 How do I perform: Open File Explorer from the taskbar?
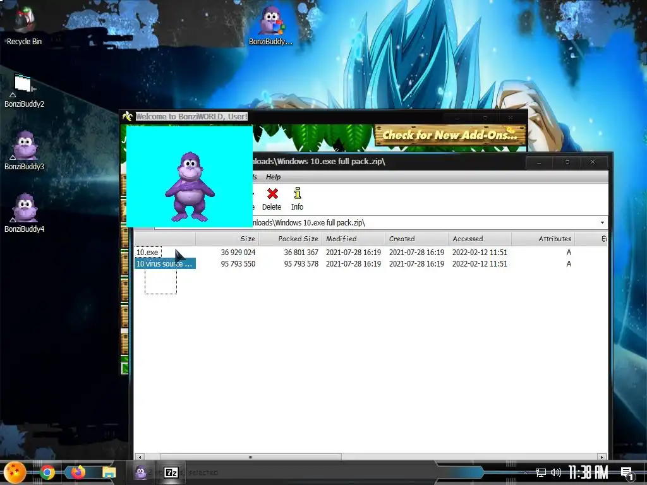pyautogui.click(x=109, y=472)
